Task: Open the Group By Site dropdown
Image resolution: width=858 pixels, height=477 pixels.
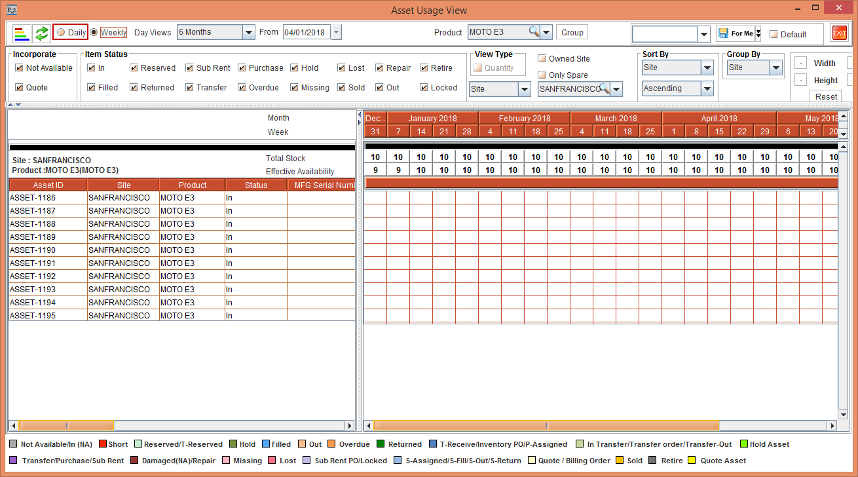Action: point(775,67)
